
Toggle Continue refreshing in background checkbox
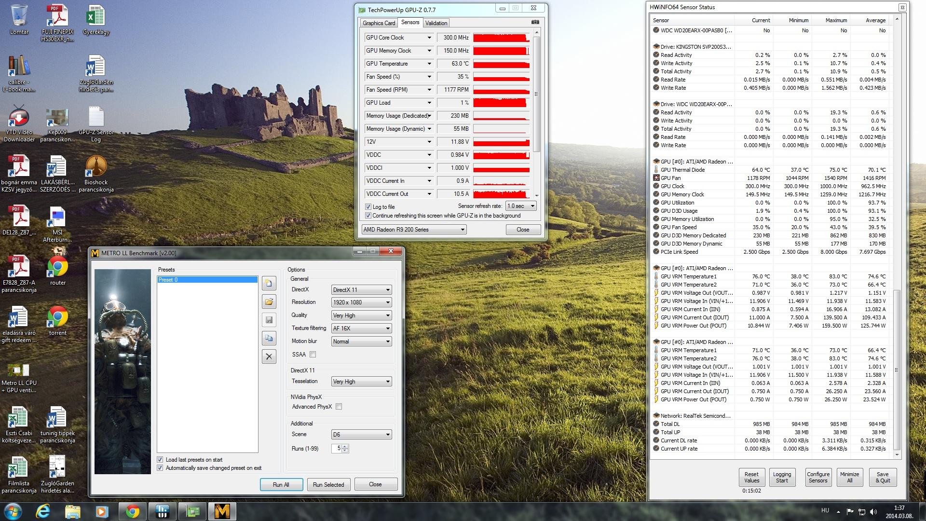pos(368,216)
